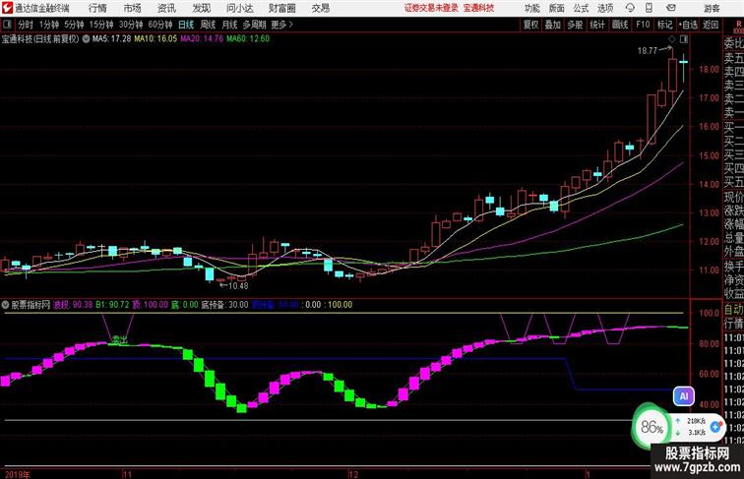Open the 问小达 menu
The height and width of the screenshot is (479, 744).
239,8
